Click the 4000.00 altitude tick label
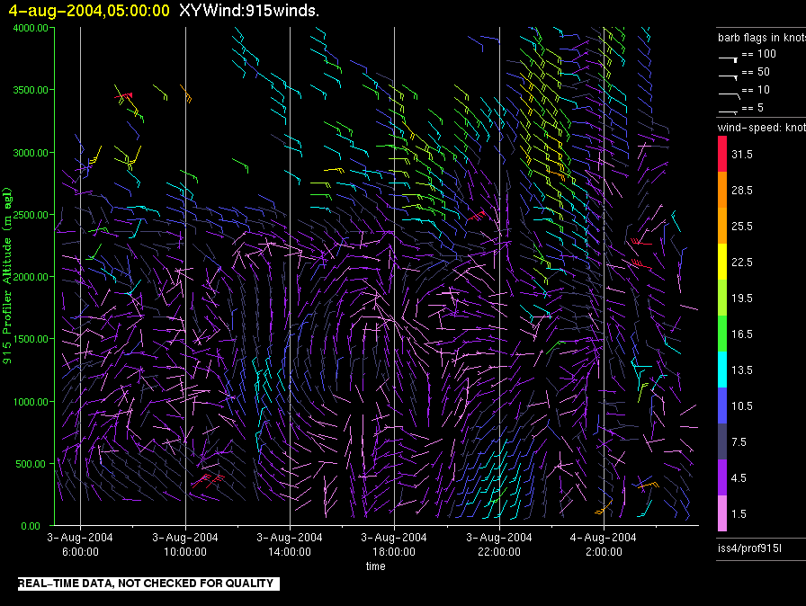This screenshot has height=606, width=806. pos(31,28)
